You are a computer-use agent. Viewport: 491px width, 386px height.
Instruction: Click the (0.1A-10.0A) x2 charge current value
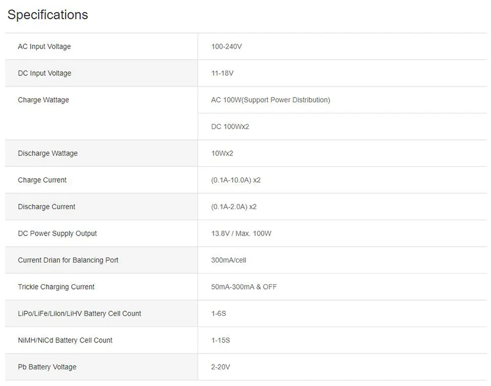[236, 180]
